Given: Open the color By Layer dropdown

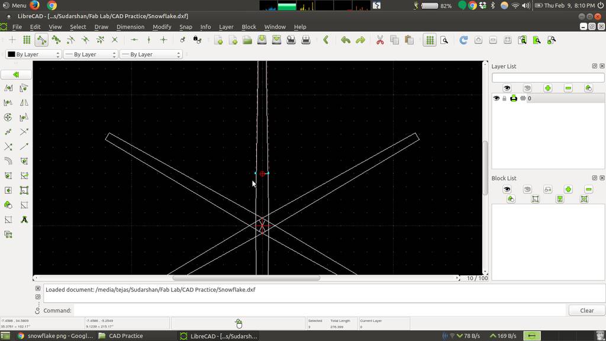Looking at the screenshot, I should click(34, 54).
